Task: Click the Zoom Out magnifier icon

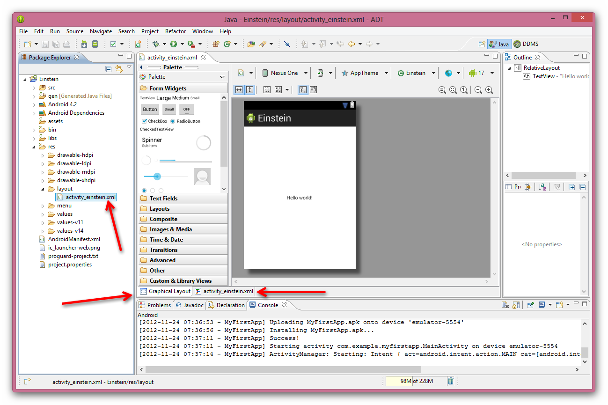Action: [478, 90]
